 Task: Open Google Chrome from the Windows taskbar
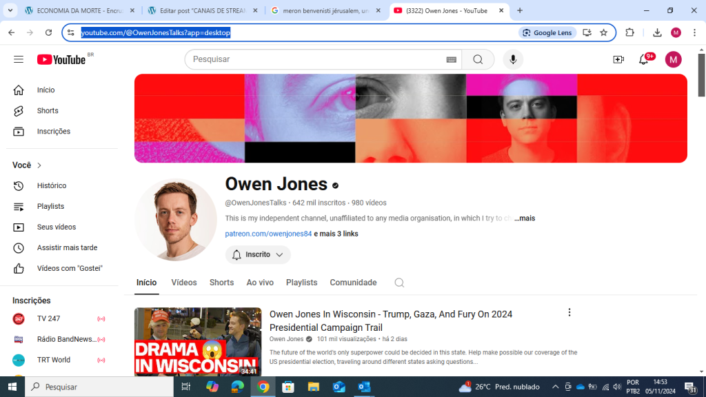263,387
